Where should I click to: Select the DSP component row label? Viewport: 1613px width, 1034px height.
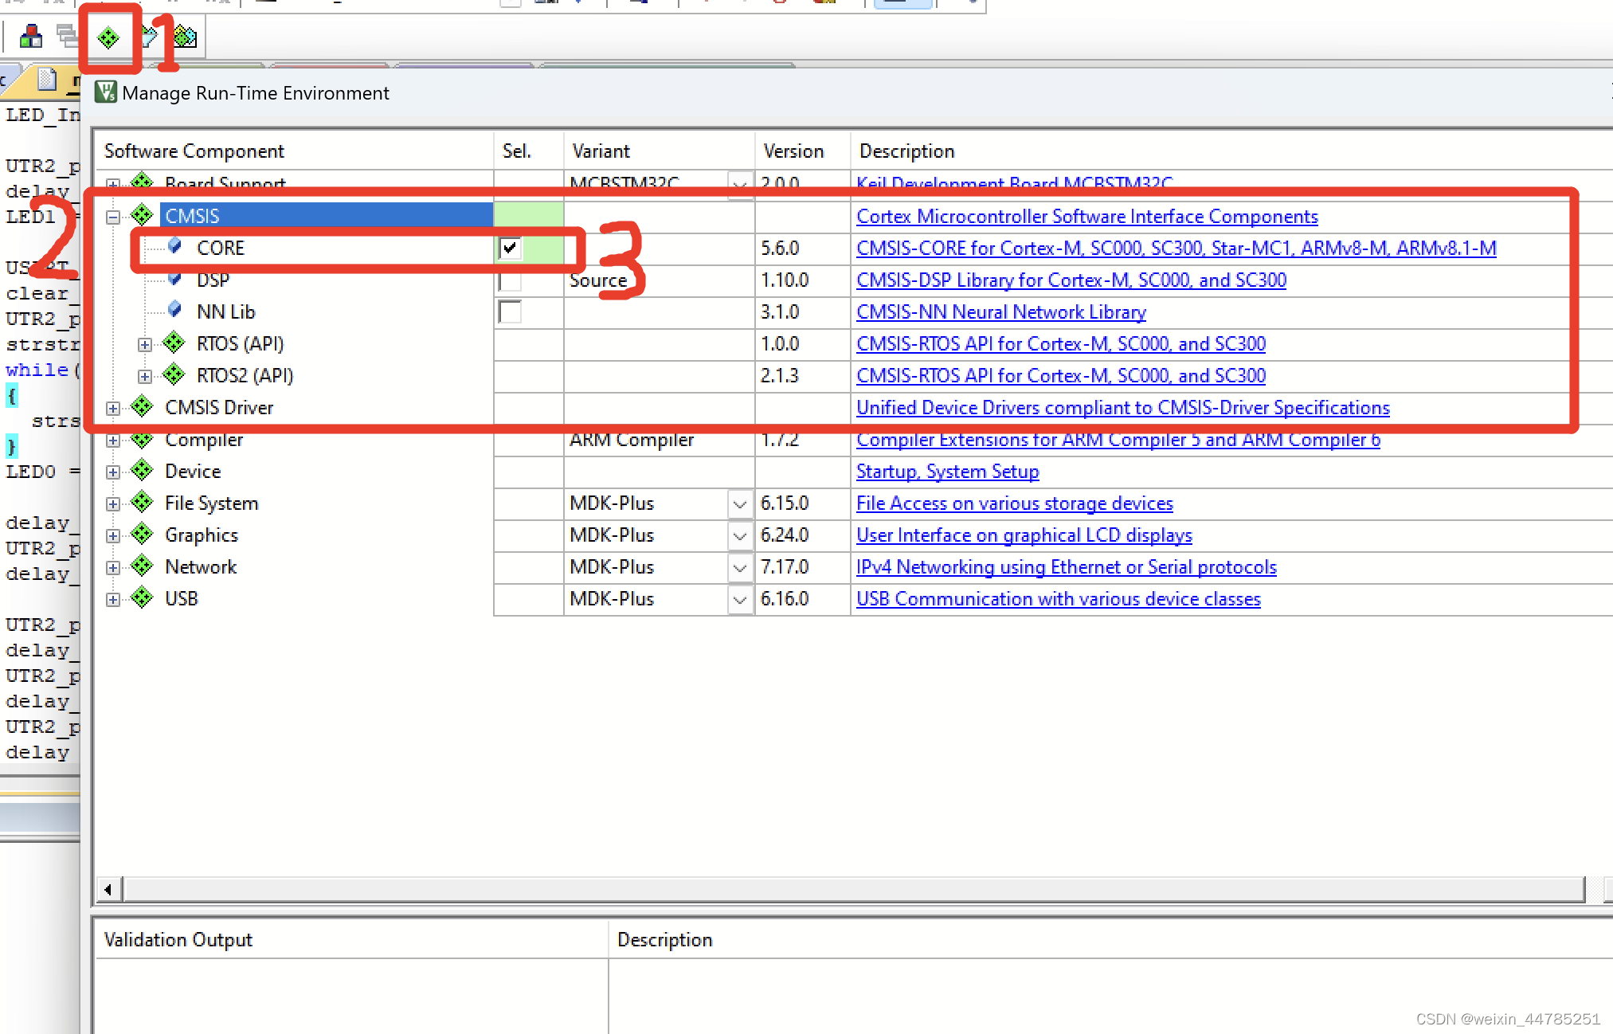click(x=213, y=280)
